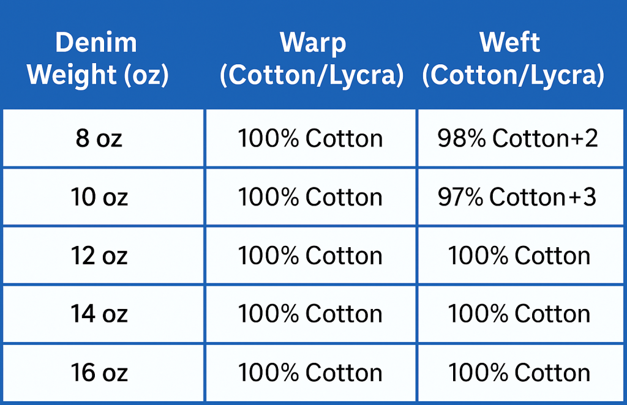Click the Warp cell in the 16 oz row
The height and width of the screenshot is (405, 627).
pyautogui.click(x=310, y=373)
